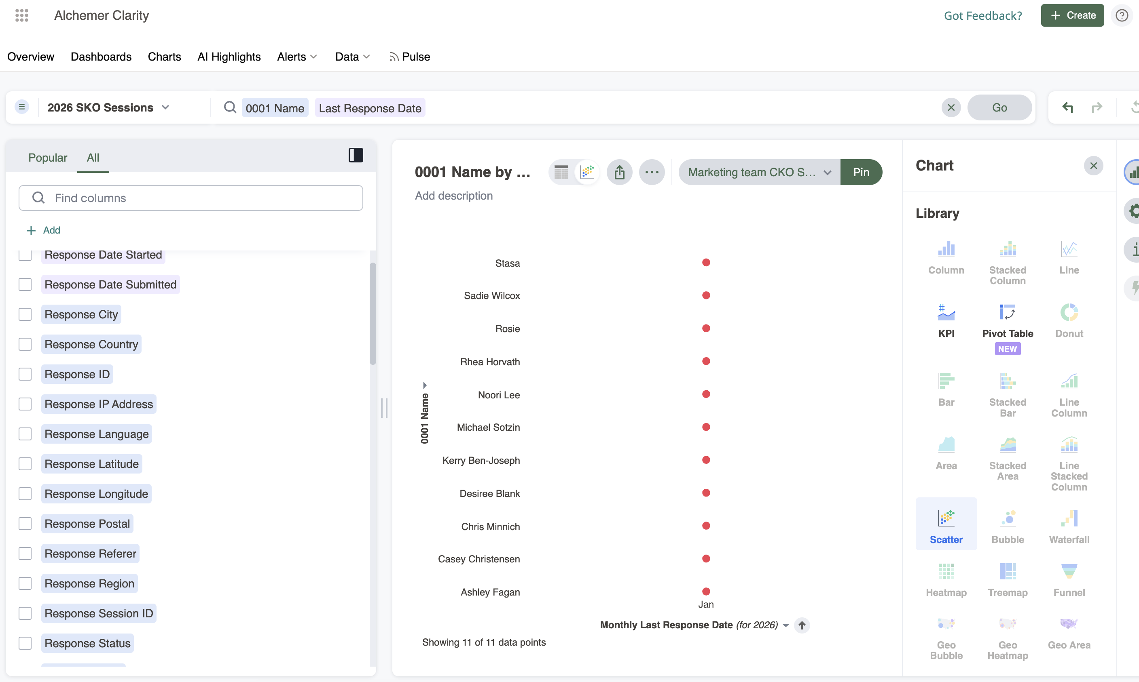Switch to the Popular tab
This screenshot has width=1139, height=682.
tap(47, 158)
